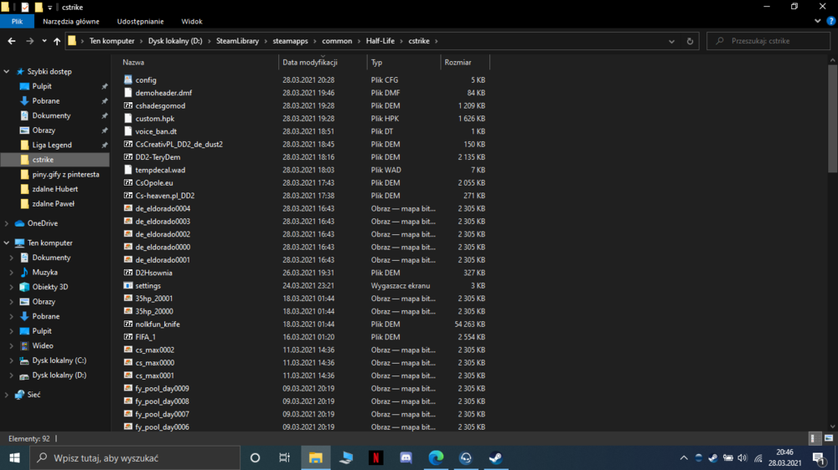Launch Microsoft Edge from the taskbar
The image size is (838, 470).
pyautogui.click(x=436, y=457)
